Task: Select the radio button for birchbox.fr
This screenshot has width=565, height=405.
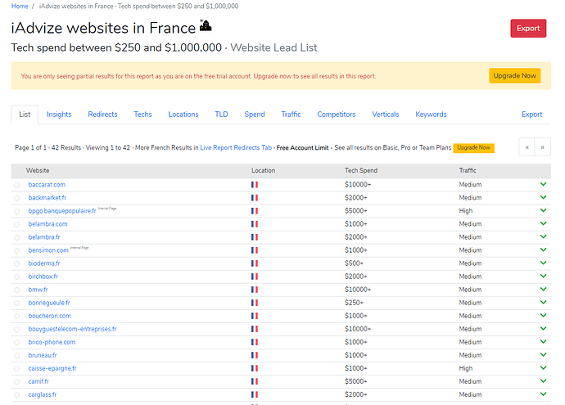Action: pyautogui.click(x=17, y=277)
